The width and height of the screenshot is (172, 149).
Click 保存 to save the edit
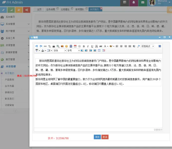pos(97,137)
